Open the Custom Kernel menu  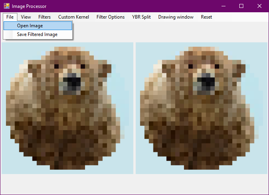pyautogui.click(x=74, y=17)
